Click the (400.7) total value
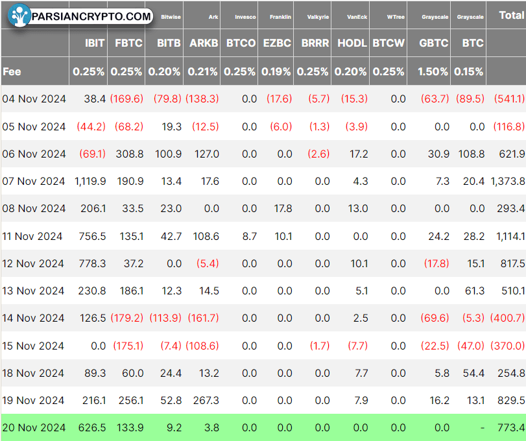This screenshot has width=526, height=441. [508, 318]
